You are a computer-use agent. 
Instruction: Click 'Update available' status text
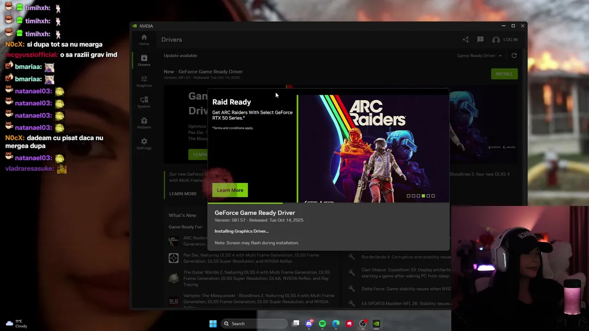coord(180,56)
